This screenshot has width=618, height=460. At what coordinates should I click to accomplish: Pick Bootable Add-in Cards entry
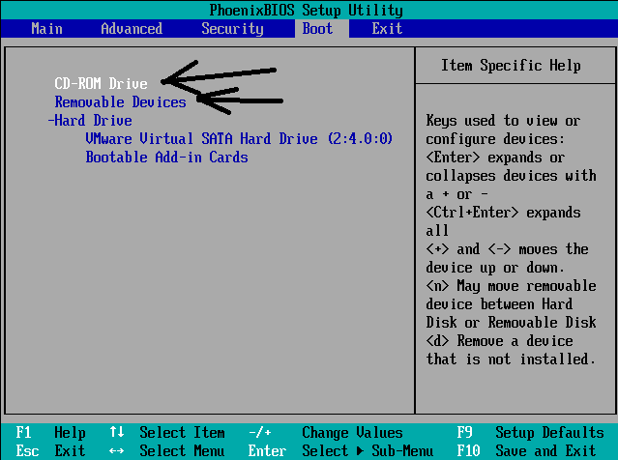(166, 158)
